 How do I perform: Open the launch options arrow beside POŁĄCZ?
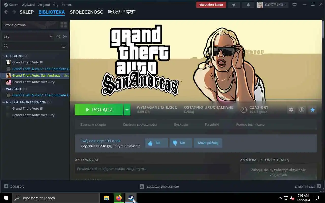[127, 110]
